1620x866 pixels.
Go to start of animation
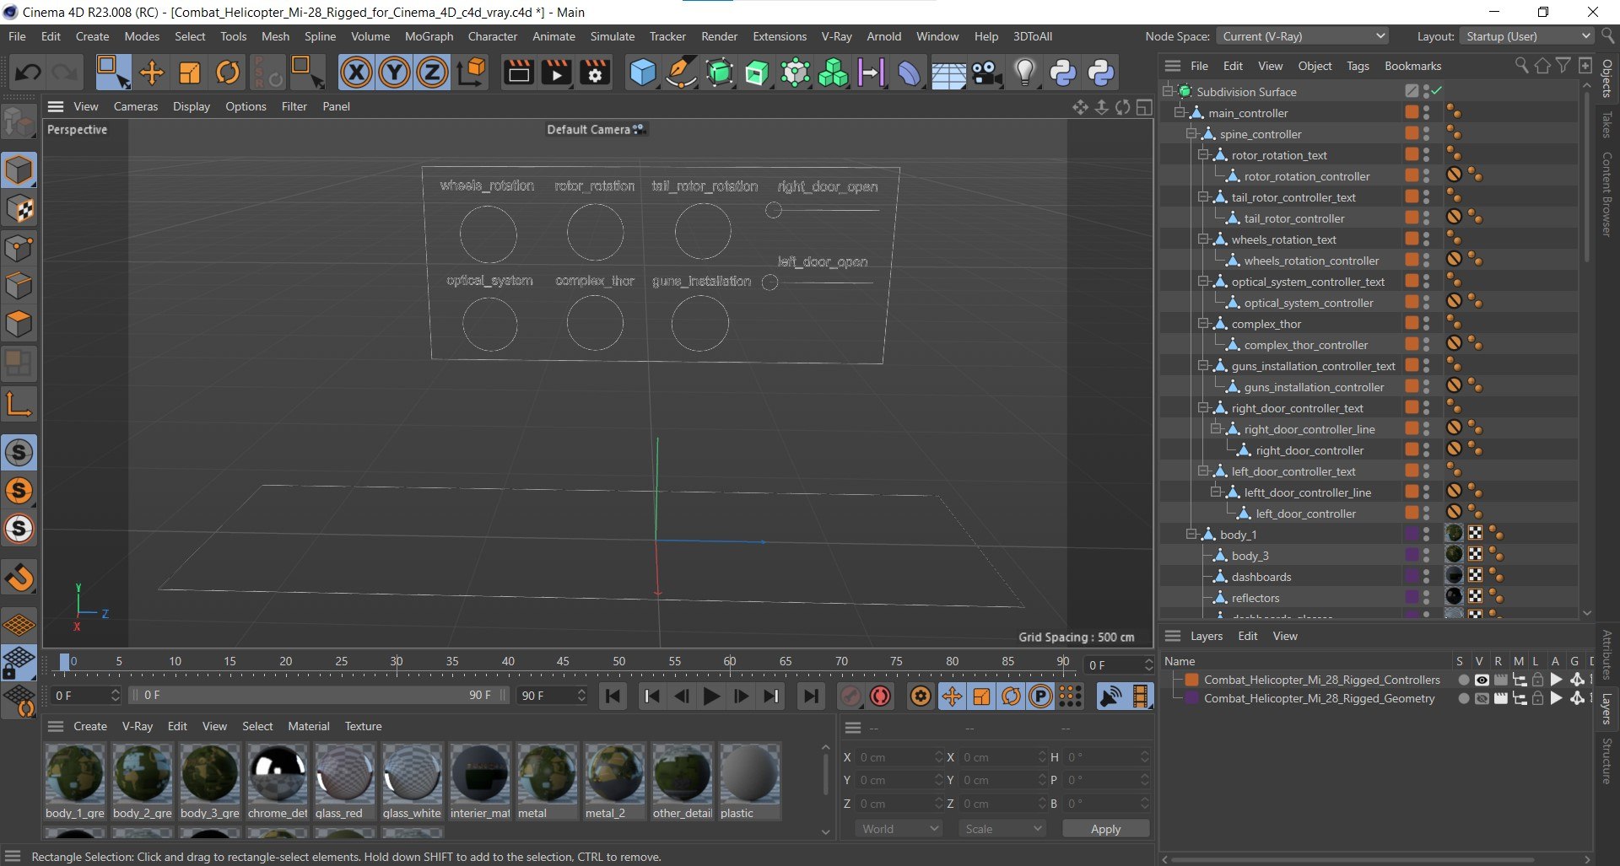click(613, 696)
